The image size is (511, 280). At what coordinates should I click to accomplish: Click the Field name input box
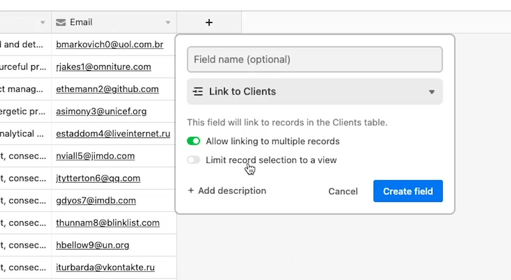coord(314,59)
